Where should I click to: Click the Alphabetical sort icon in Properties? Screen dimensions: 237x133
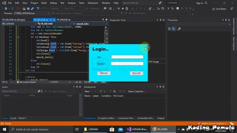pyautogui.click(x=174, y=29)
